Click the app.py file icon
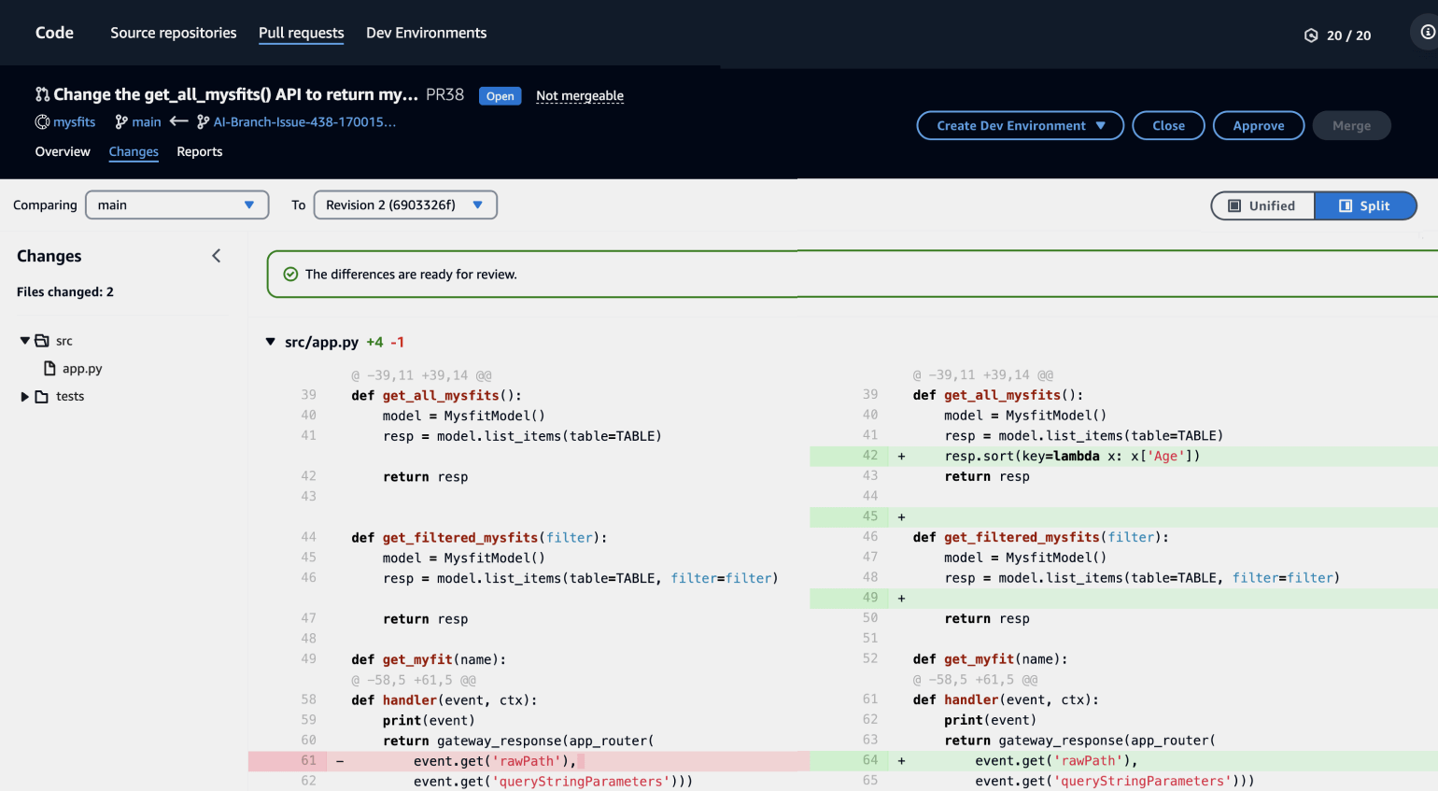This screenshot has width=1438, height=791. pyautogui.click(x=50, y=369)
